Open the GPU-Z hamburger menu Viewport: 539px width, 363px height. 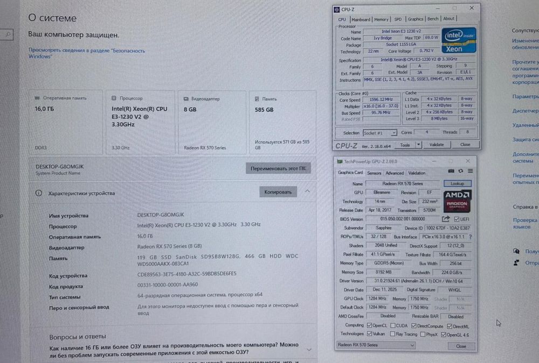pyautogui.click(x=470, y=171)
